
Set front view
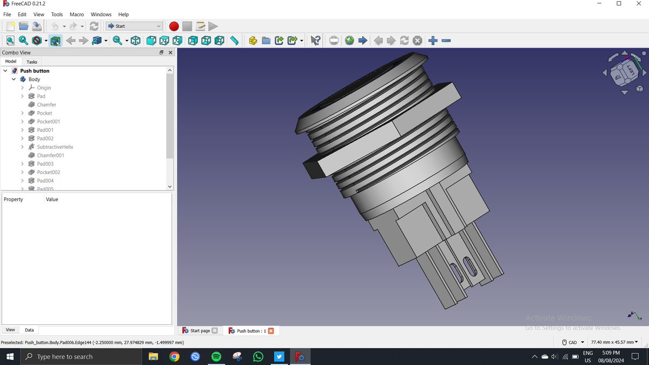[151, 41]
